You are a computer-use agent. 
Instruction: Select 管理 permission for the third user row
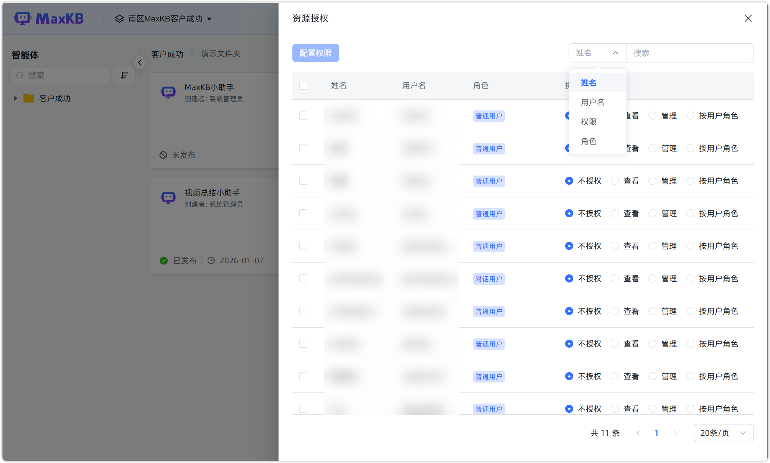652,181
